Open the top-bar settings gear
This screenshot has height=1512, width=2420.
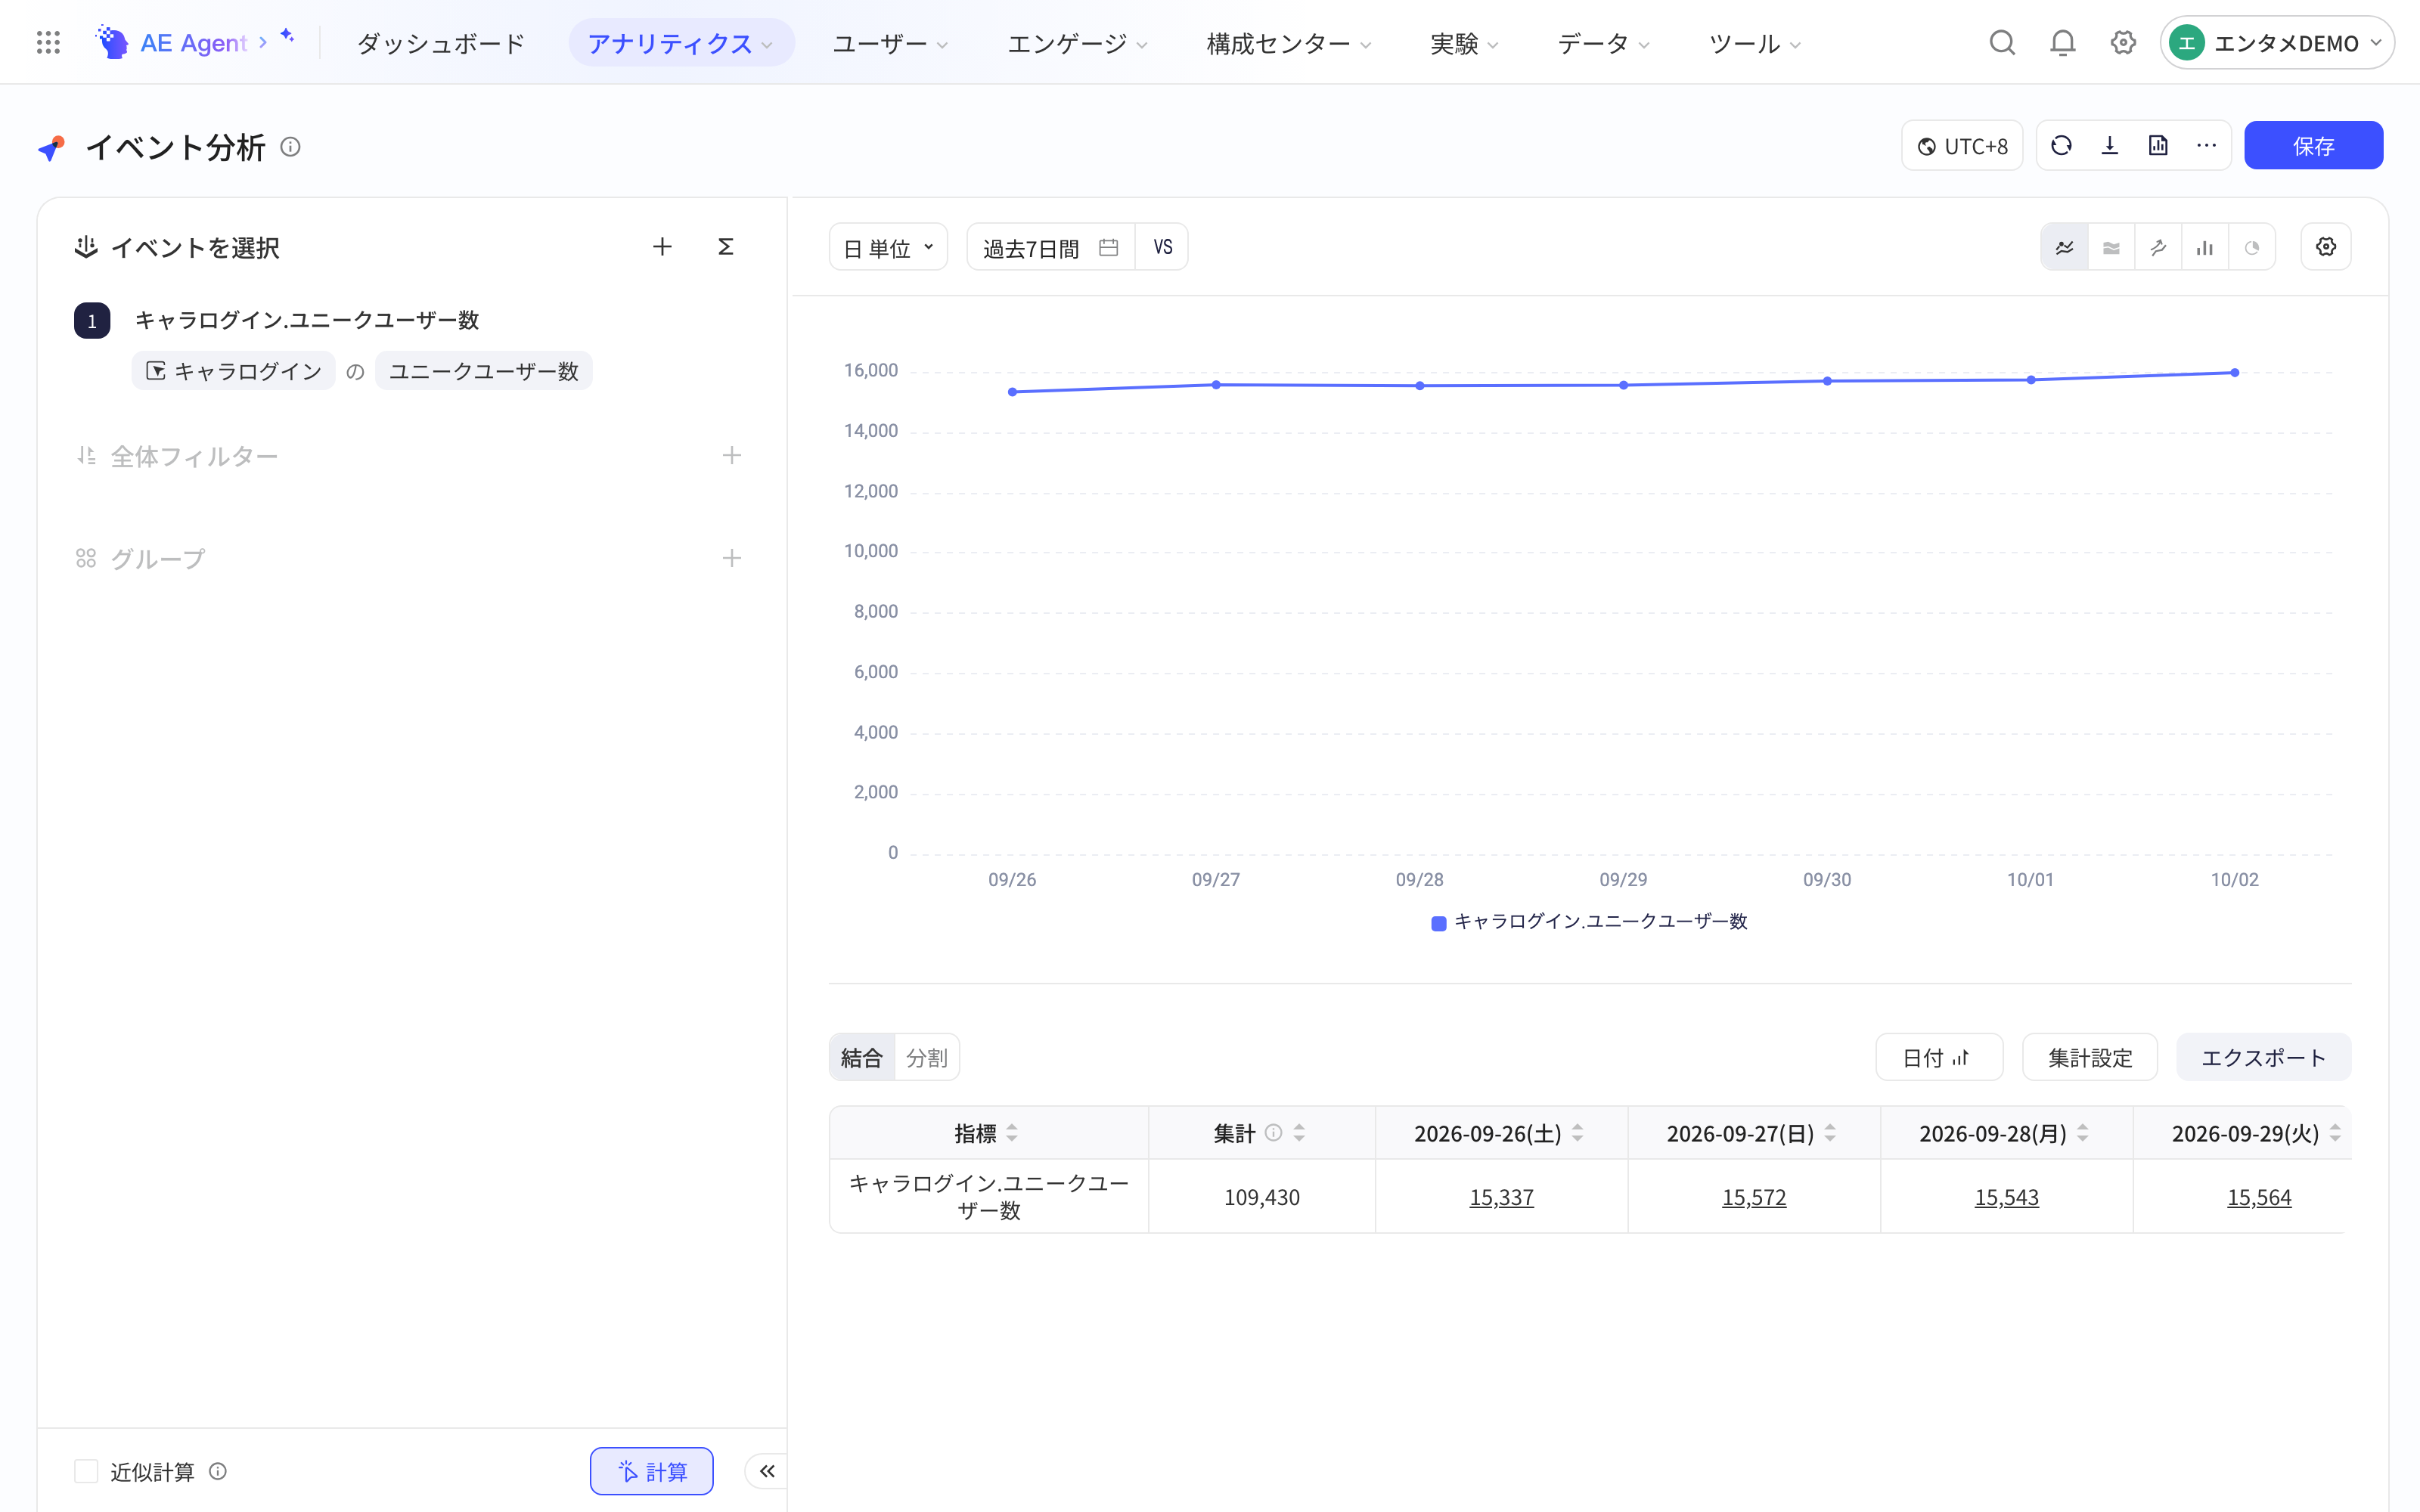[2123, 43]
